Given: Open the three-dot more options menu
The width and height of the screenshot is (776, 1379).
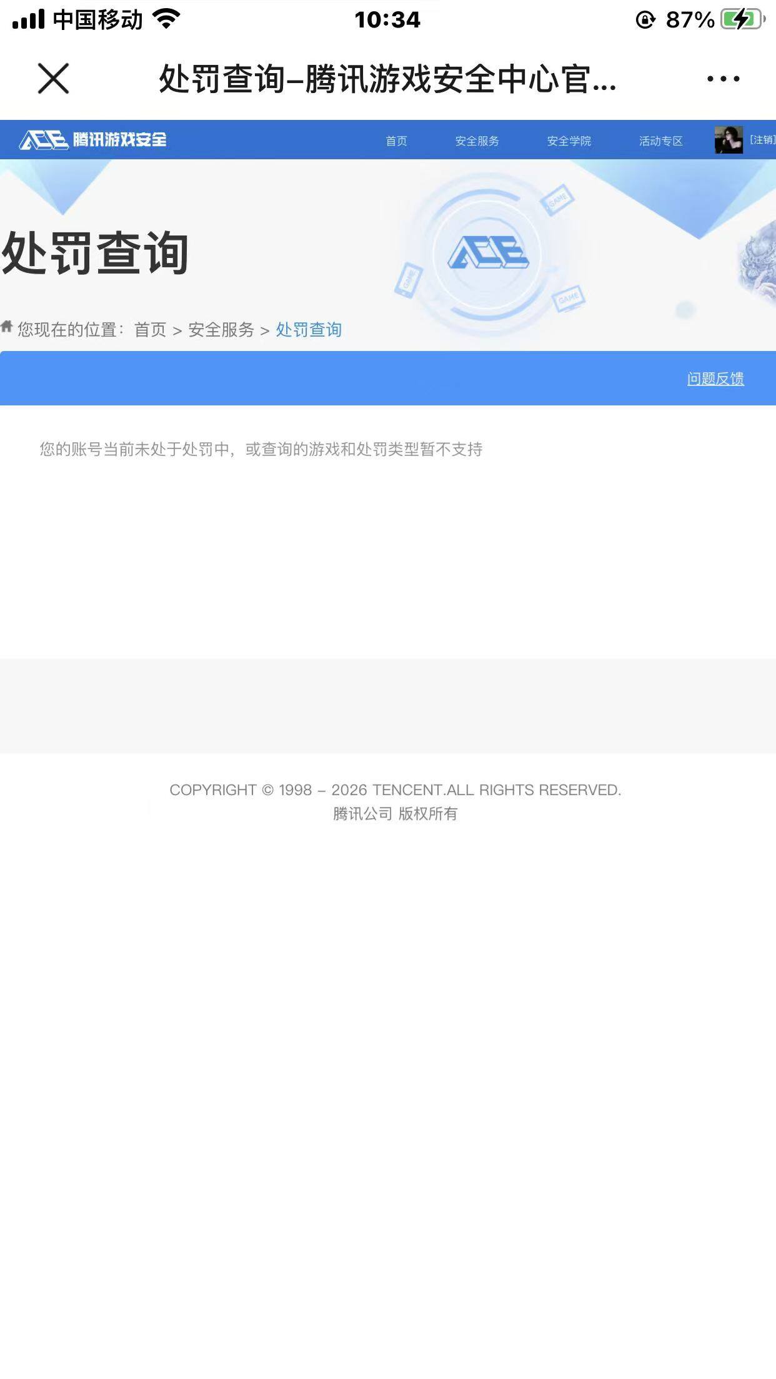Looking at the screenshot, I should point(723,79).
